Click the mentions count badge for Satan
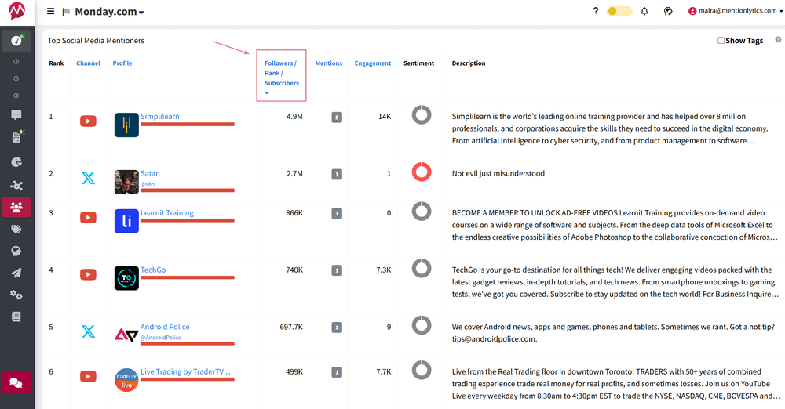785x409 pixels. pyautogui.click(x=337, y=175)
